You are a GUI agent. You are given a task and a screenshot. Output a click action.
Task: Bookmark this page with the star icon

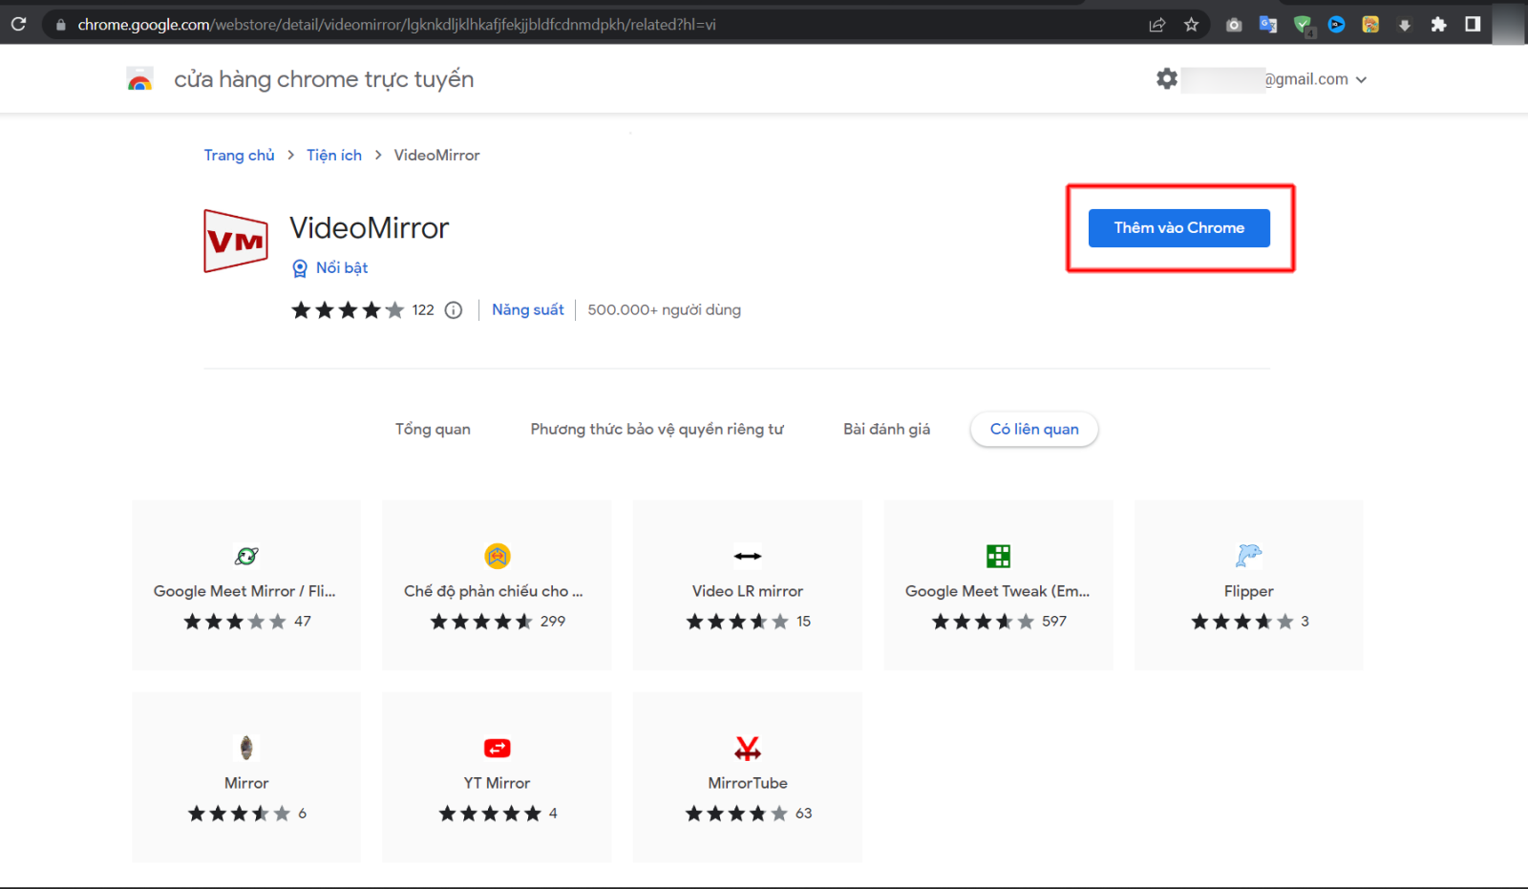click(1191, 25)
